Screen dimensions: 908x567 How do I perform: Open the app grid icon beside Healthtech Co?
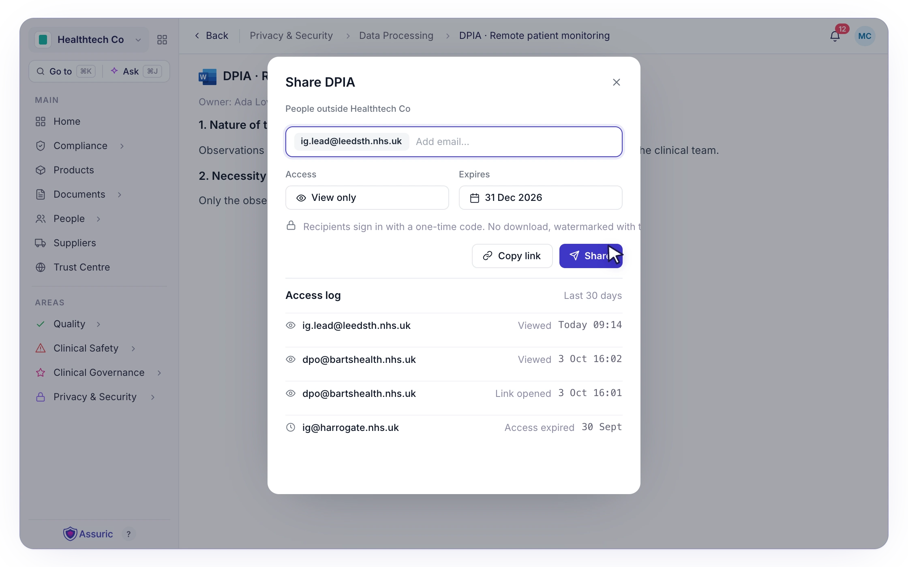pos(162,40)
